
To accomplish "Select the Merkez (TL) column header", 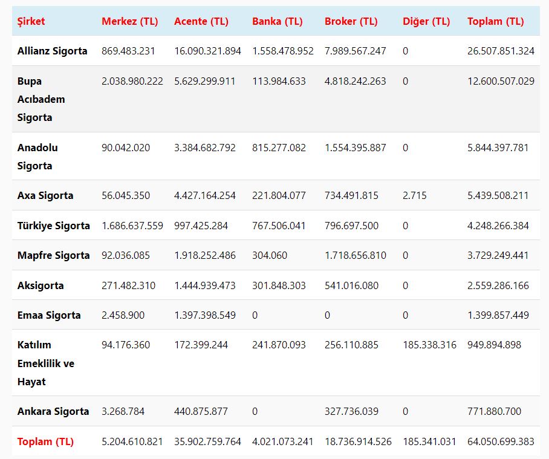I will pyautogui.click(x=129, y=21).
